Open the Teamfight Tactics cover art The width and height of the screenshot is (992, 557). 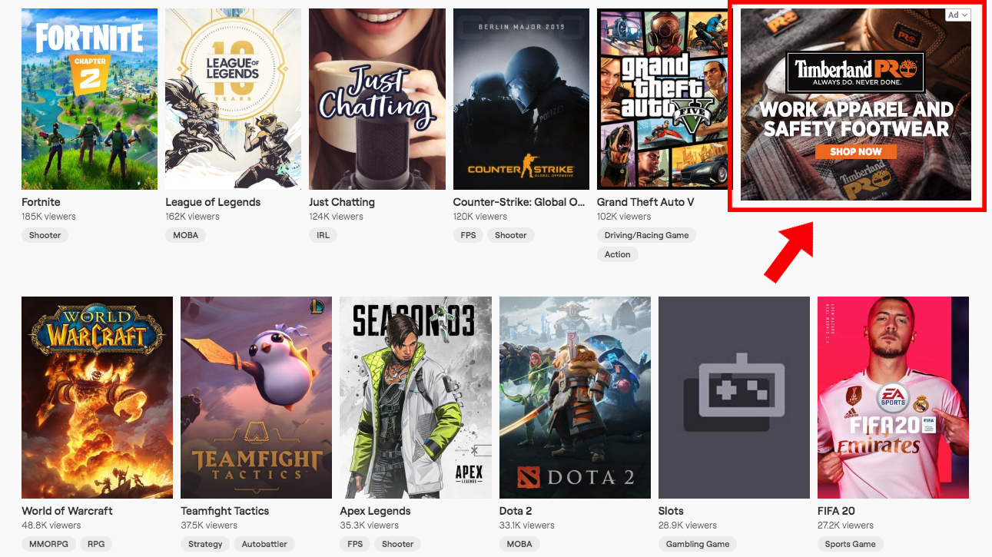click(256, 398)
